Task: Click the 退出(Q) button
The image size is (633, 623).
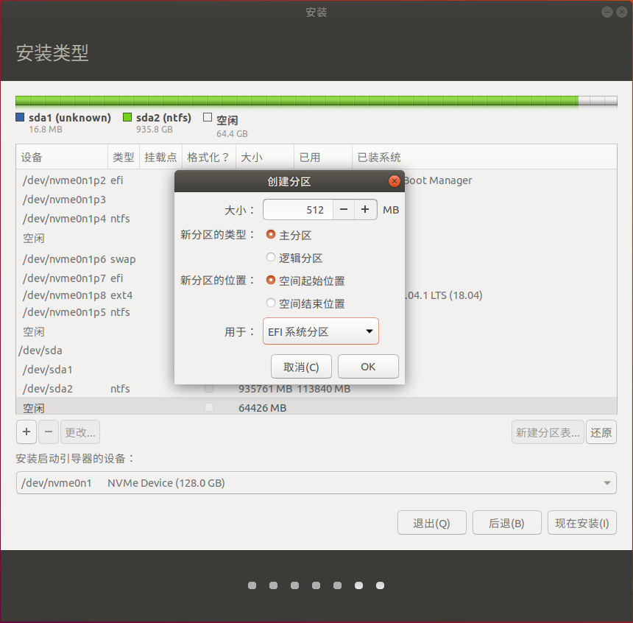Action: 431,523
